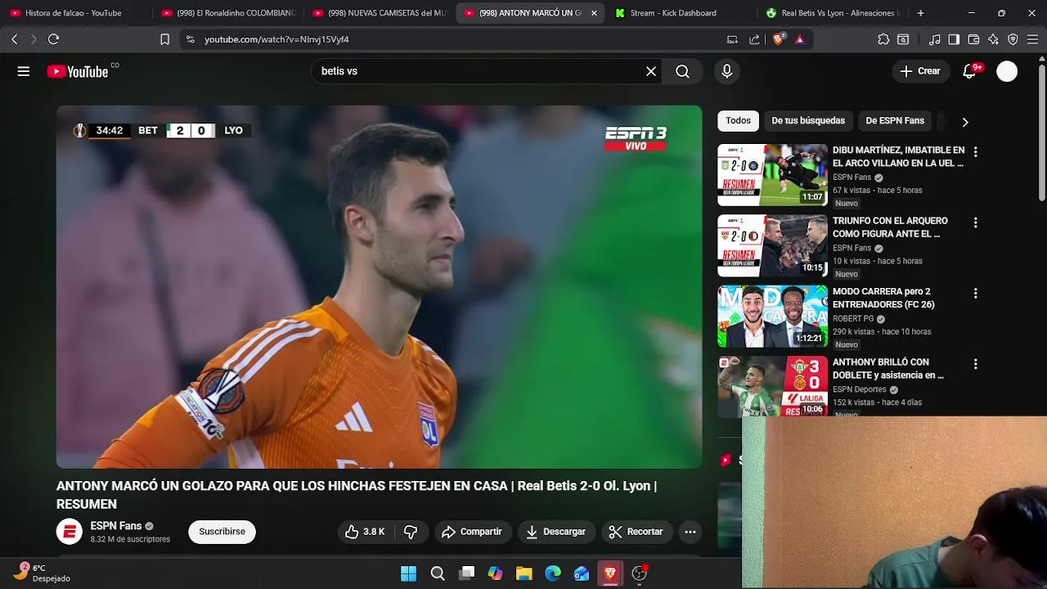Open File Explorer from taskbar
1047x589 pixels.
pos(524,573)
